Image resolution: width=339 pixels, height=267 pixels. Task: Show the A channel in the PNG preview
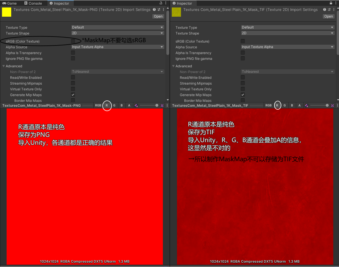point(129,105)
